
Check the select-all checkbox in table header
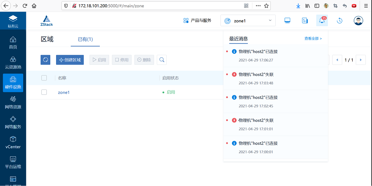coord(44,78)
